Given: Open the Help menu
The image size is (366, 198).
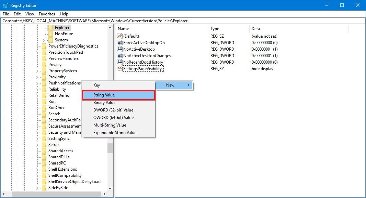Looking at the screenshot, I should pyautogui.click(x=64, y=14).
